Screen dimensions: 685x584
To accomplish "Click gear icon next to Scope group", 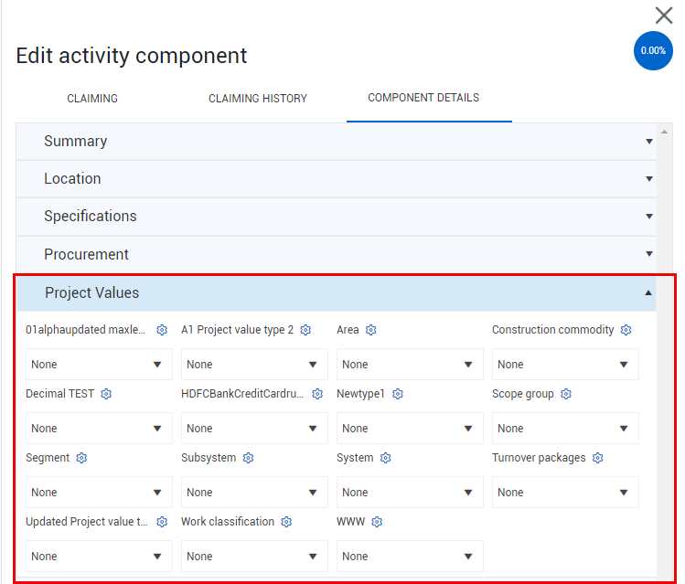I will tap(566, 394).
